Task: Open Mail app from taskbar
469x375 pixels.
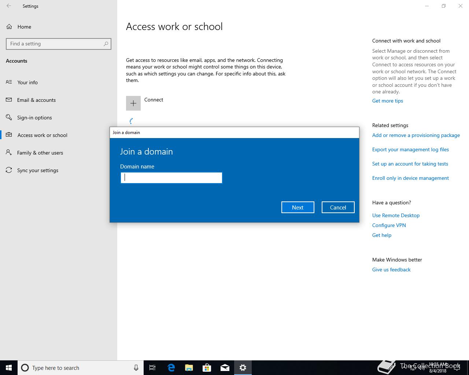Action: pos(225,368)
